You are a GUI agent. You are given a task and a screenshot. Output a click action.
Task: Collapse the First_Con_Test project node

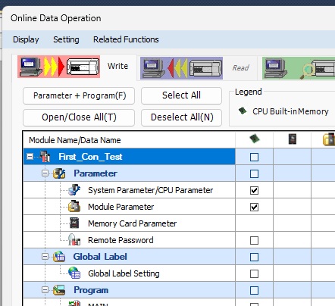click(x=30, y=157)
